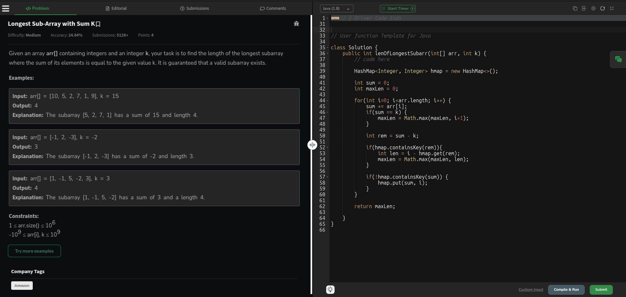This screenshot has height=297, width=626.
Task: Open the green chat bubble widget
Action: tap(618, 59)
